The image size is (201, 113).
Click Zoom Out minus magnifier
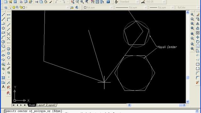pos(192,38)
